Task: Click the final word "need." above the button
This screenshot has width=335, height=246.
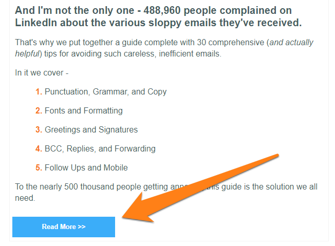Action: 25,198
